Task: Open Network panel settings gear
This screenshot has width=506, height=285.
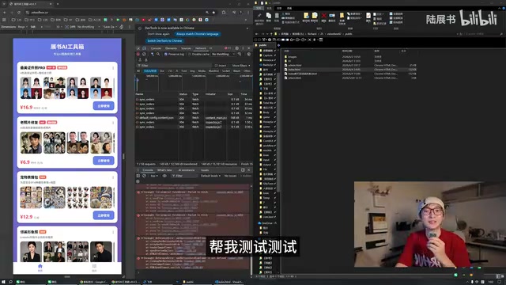Action: pyautogui.click(x=248, y=55)
